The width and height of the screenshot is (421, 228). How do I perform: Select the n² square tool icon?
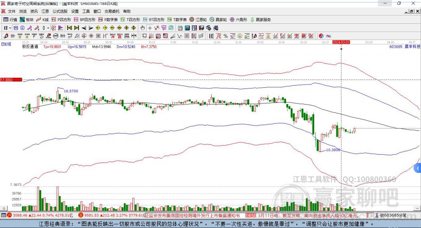70,36
